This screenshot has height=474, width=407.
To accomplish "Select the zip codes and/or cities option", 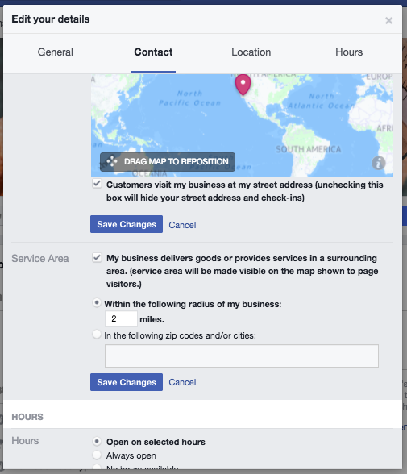I will click(97, 335).
